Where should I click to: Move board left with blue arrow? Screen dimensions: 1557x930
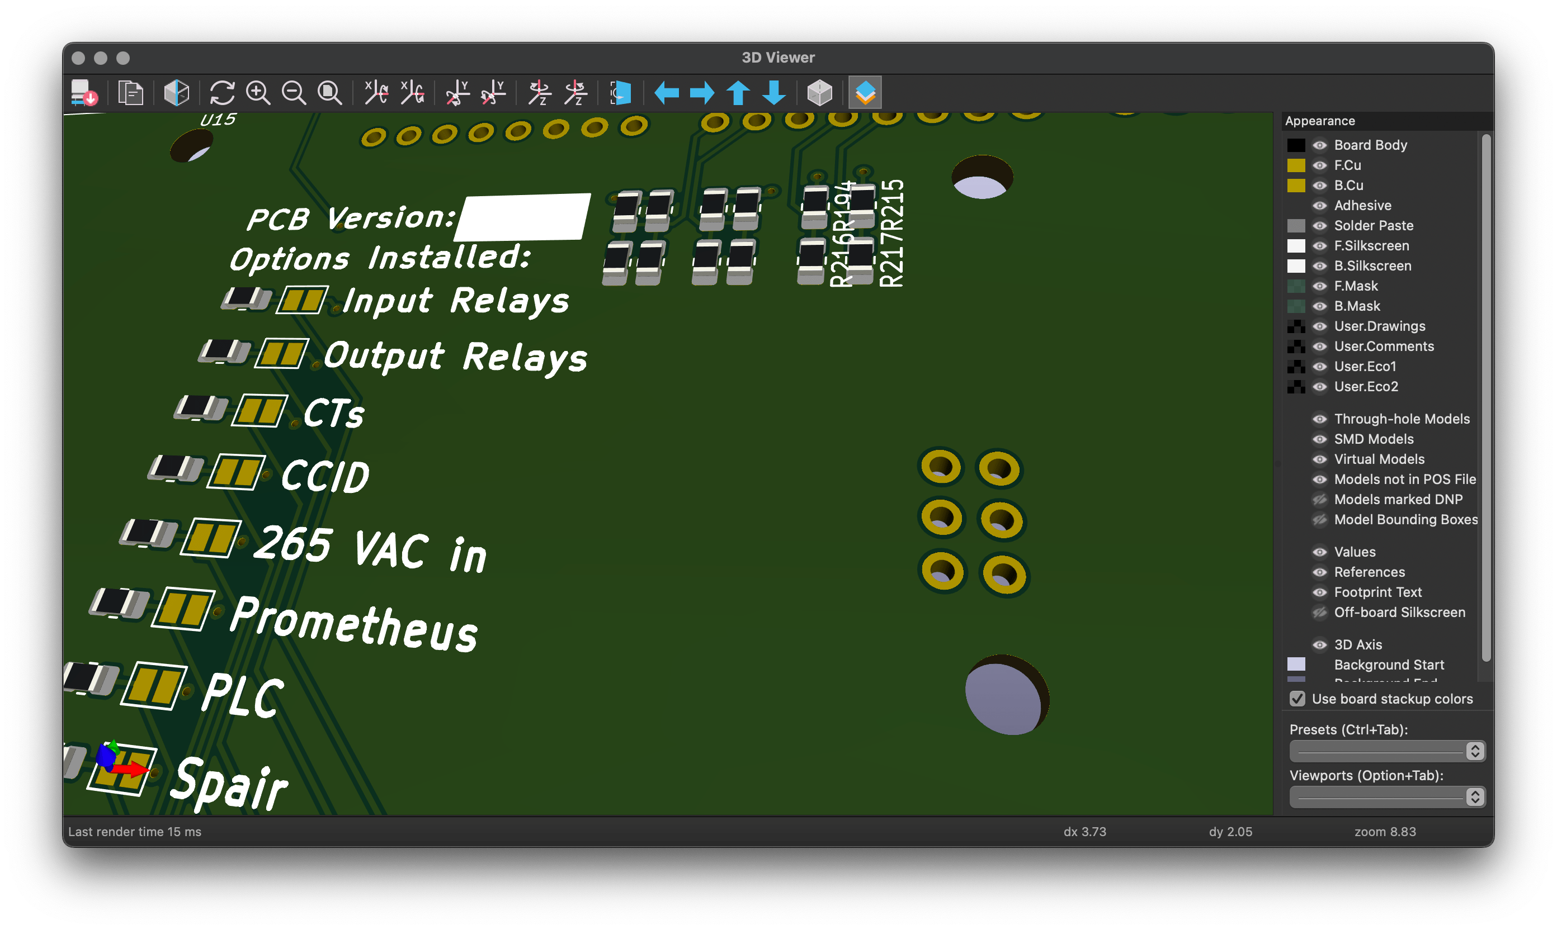pyautogui.click(x=666, y=93)
